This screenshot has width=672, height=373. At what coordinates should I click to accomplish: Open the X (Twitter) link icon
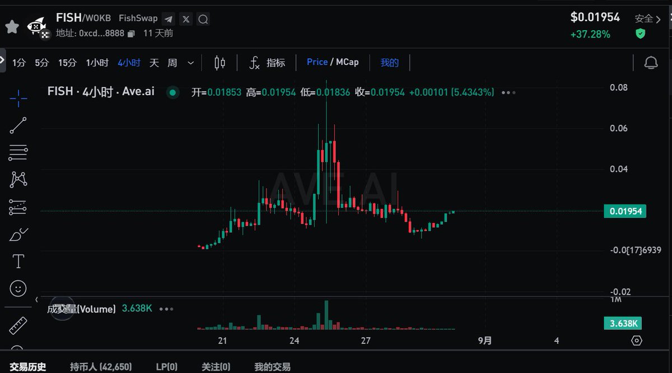click(186, 19)
